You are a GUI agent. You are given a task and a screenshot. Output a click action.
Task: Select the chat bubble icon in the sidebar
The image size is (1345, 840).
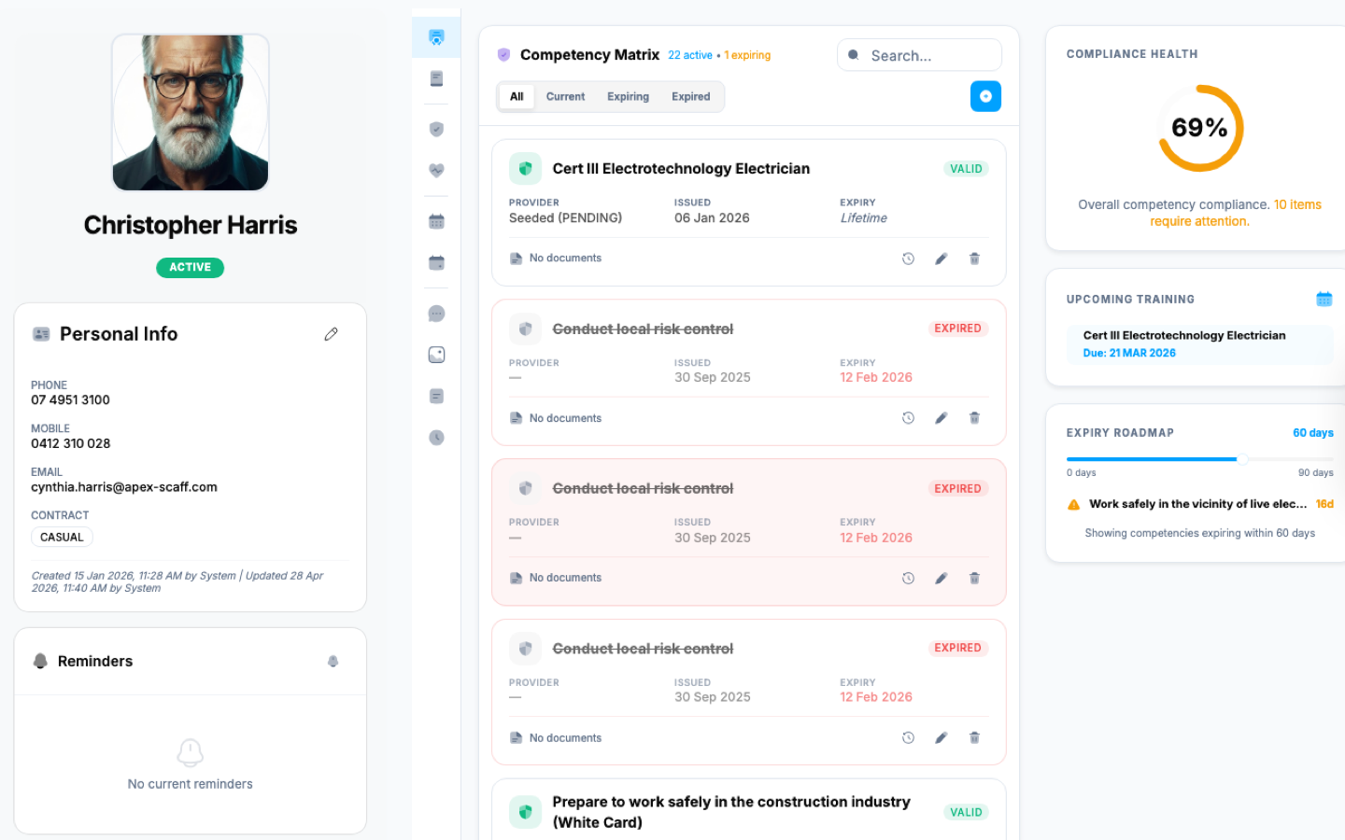pos(435,313)
